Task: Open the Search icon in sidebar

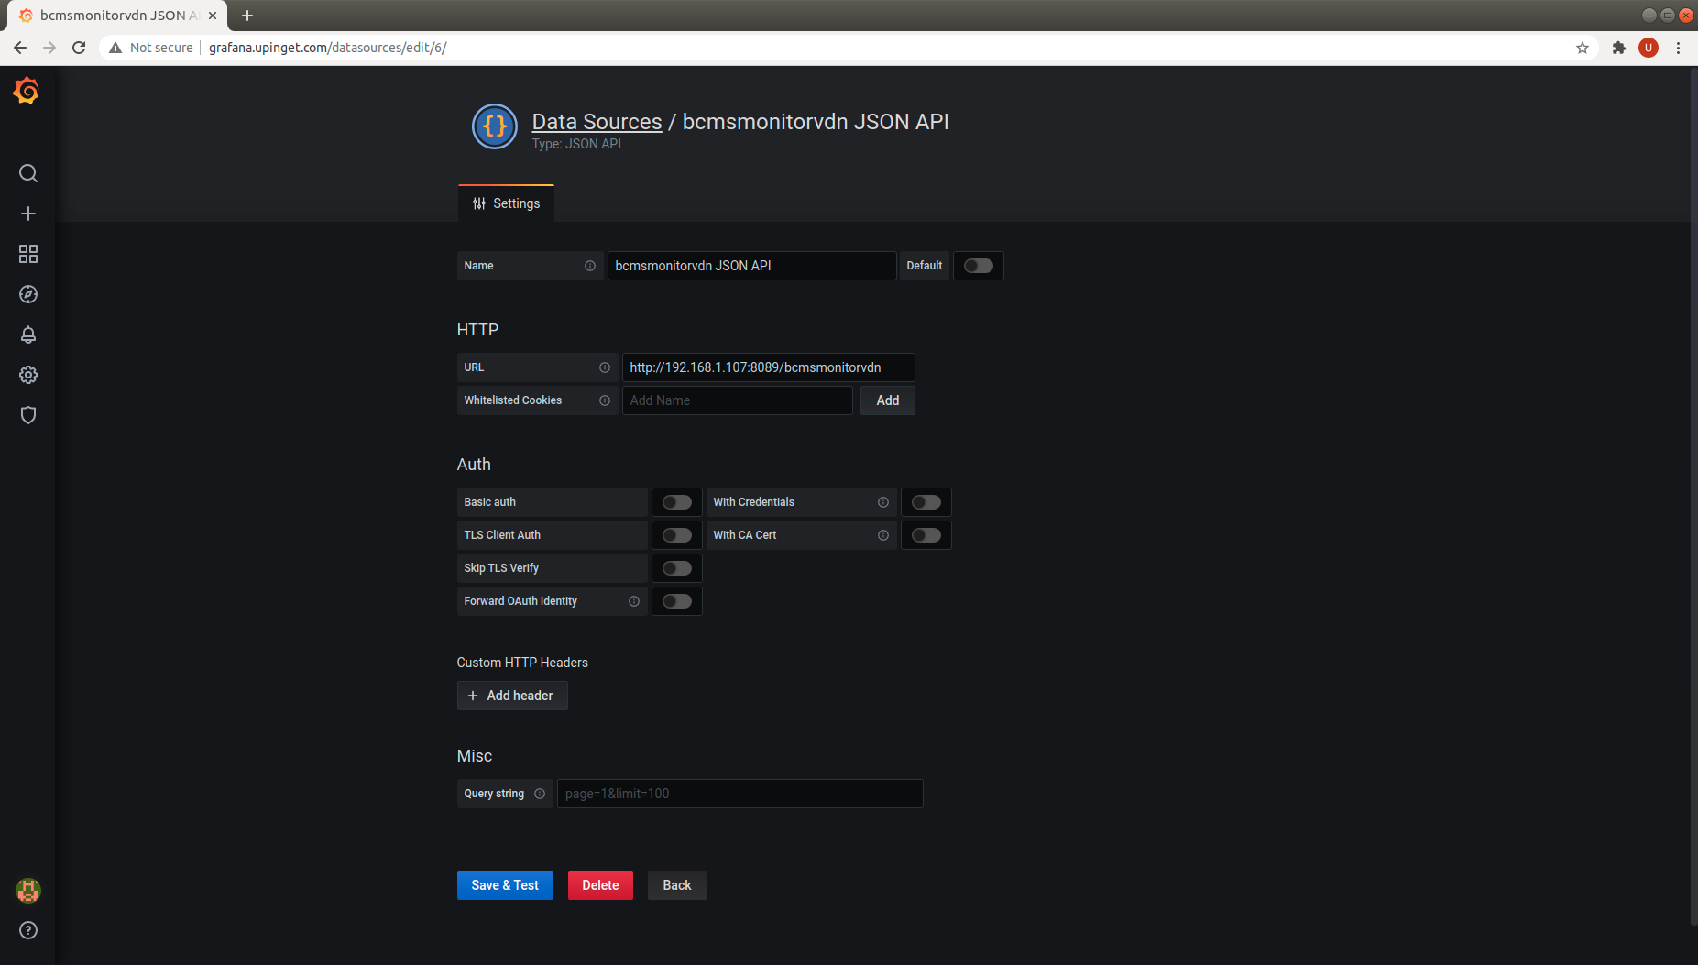Action: (x=28, y=173)
